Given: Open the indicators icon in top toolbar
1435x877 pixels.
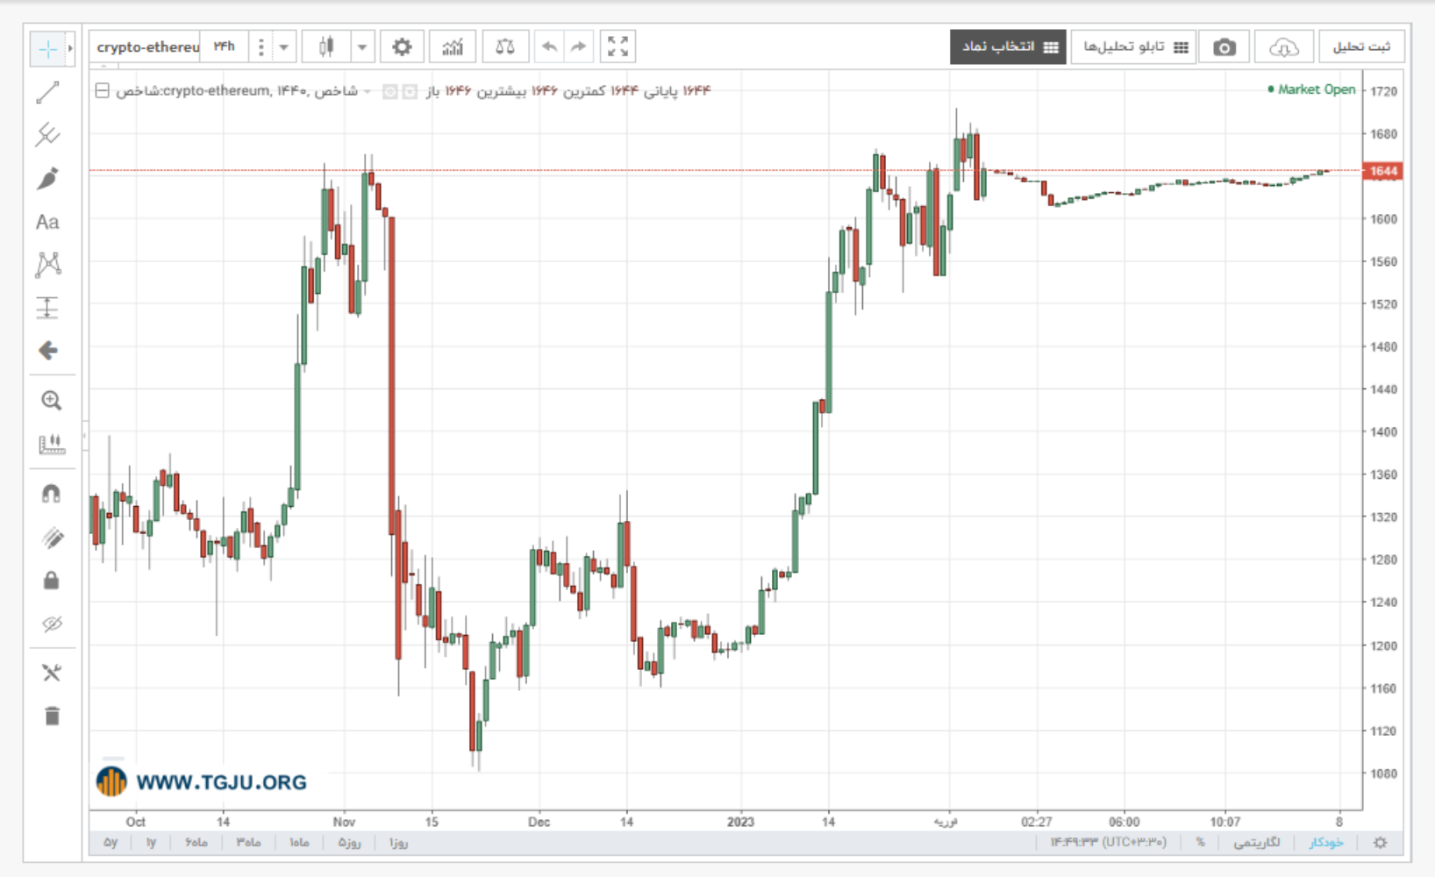Looking at the screenshot, I should point(453,46).
